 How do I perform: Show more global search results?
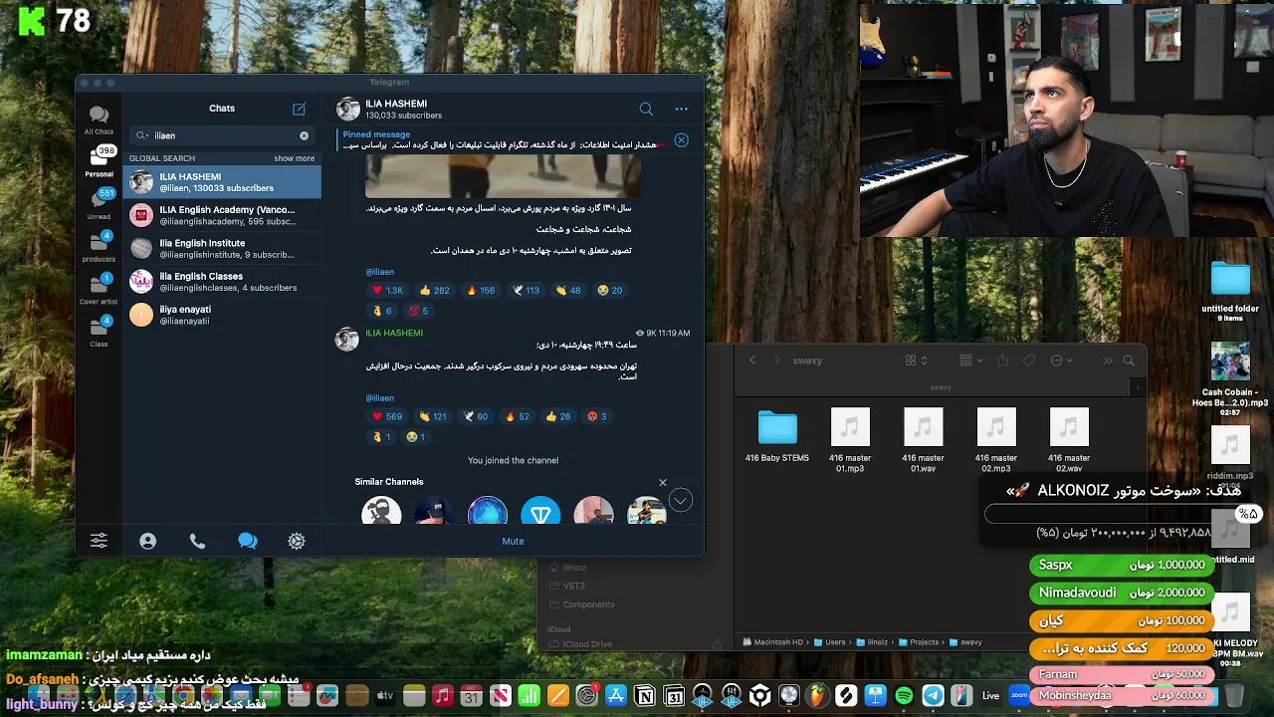pos(294,158)
